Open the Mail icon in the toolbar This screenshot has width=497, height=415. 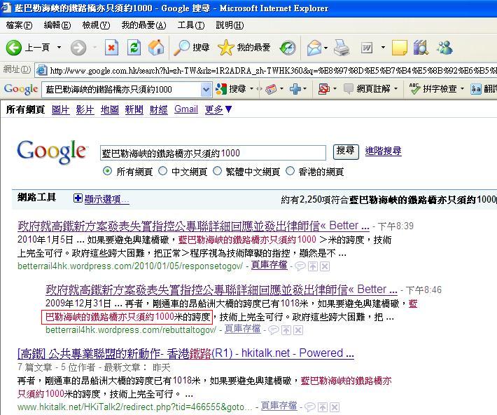pos(314,48)
